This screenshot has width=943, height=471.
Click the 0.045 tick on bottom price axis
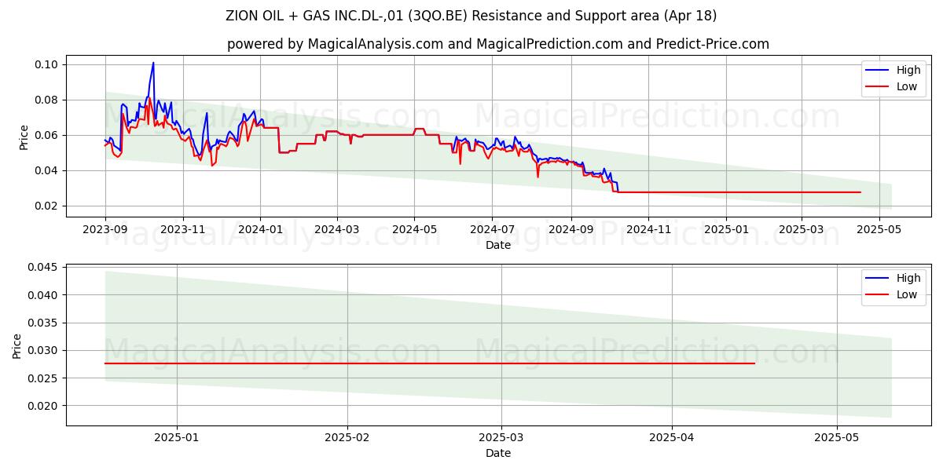coord(44,268)
